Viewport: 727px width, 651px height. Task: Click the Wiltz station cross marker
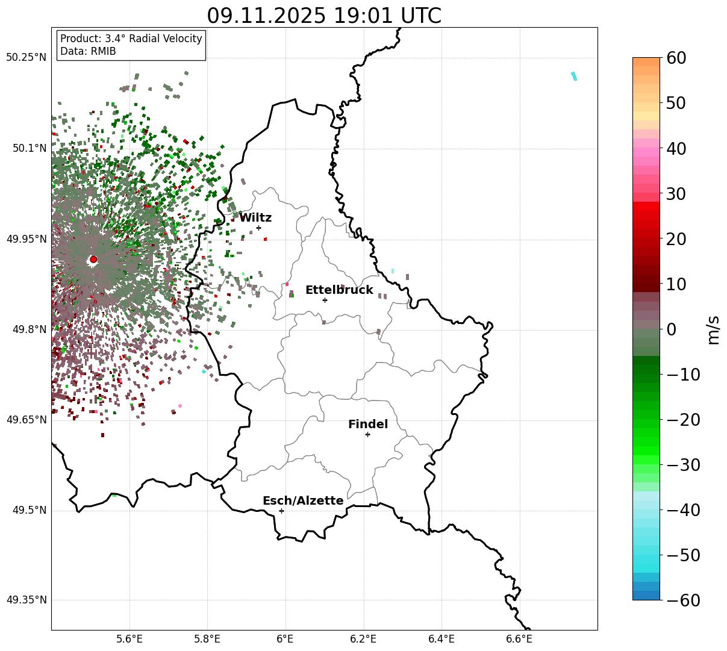pyautogui.click(x=258, y=228)
